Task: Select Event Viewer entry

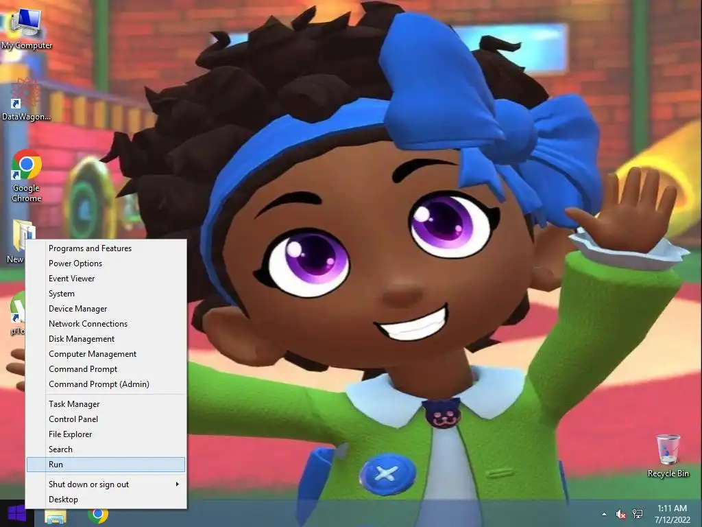Action: point(106,279)
